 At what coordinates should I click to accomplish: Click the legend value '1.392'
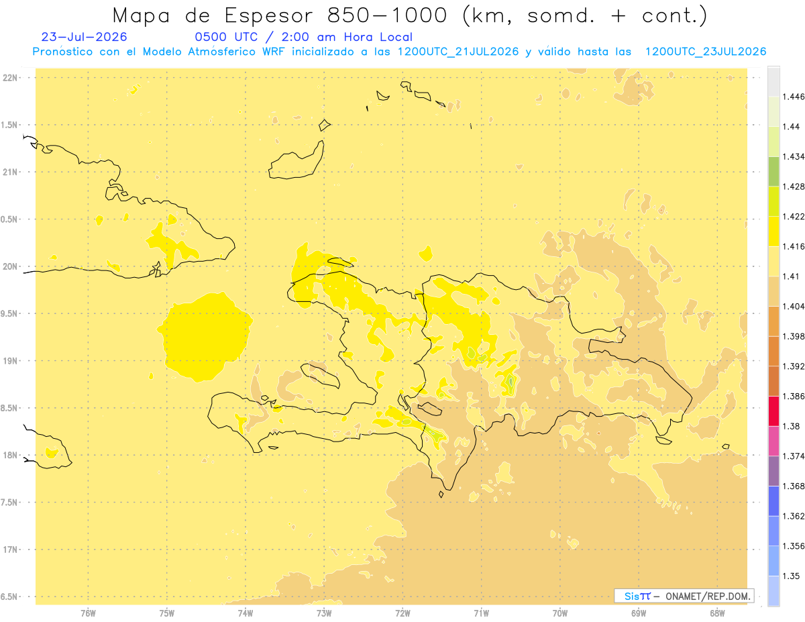[793, 366]
